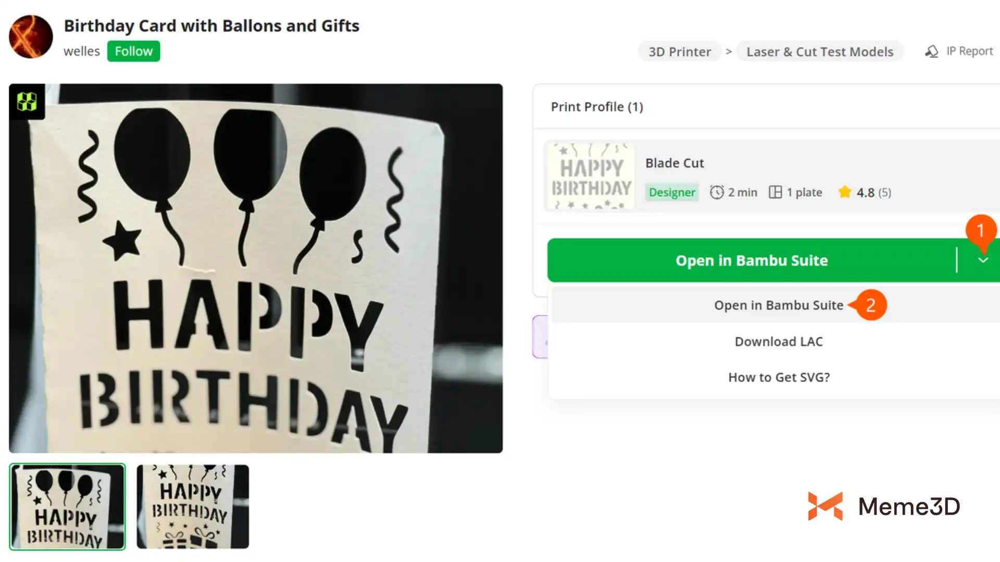Click the green grid badge on main image
Image resolution: width=1000 pixels, height=562 pixels.
(x=27, y=101)
